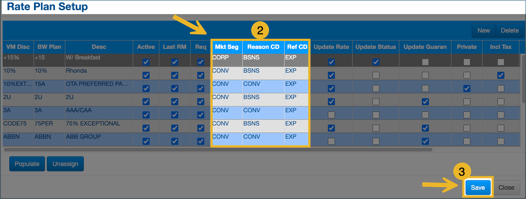The width and height of the screenshot is (526, 199).
Task: Uncheck Update Guaran for 2U row
Action: point(425,102)
